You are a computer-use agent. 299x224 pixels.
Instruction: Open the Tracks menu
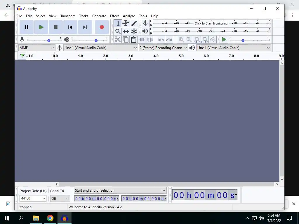(x=84, y=16)
